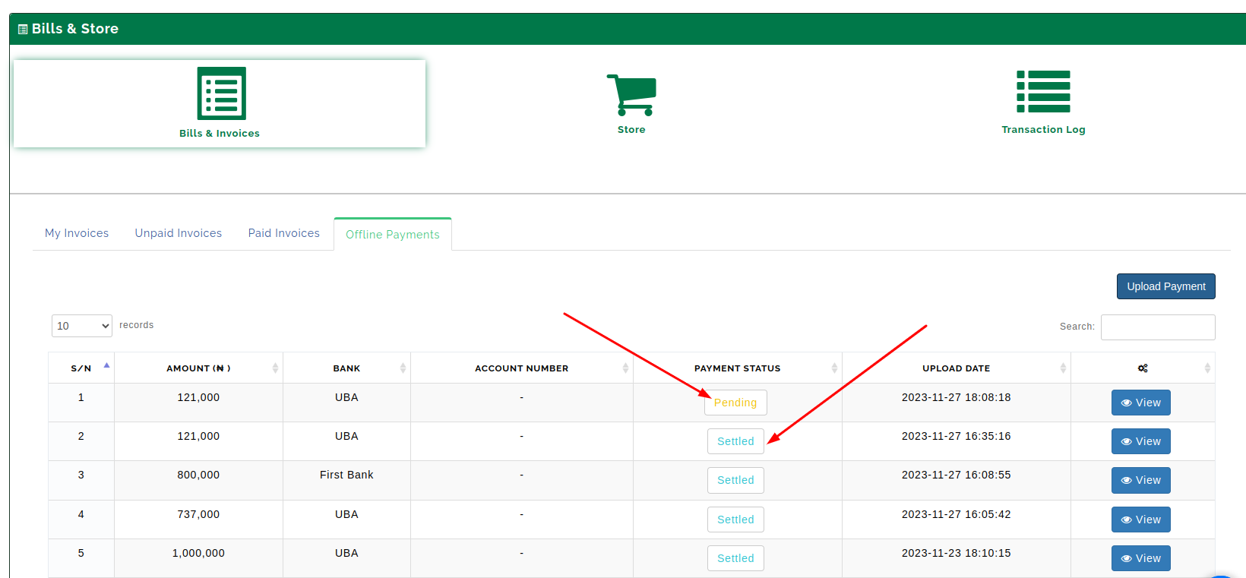Click the upload date 2023-11-27 16:05:42
This screenshot has width=1246, height=578.
(x=957, y=514)
